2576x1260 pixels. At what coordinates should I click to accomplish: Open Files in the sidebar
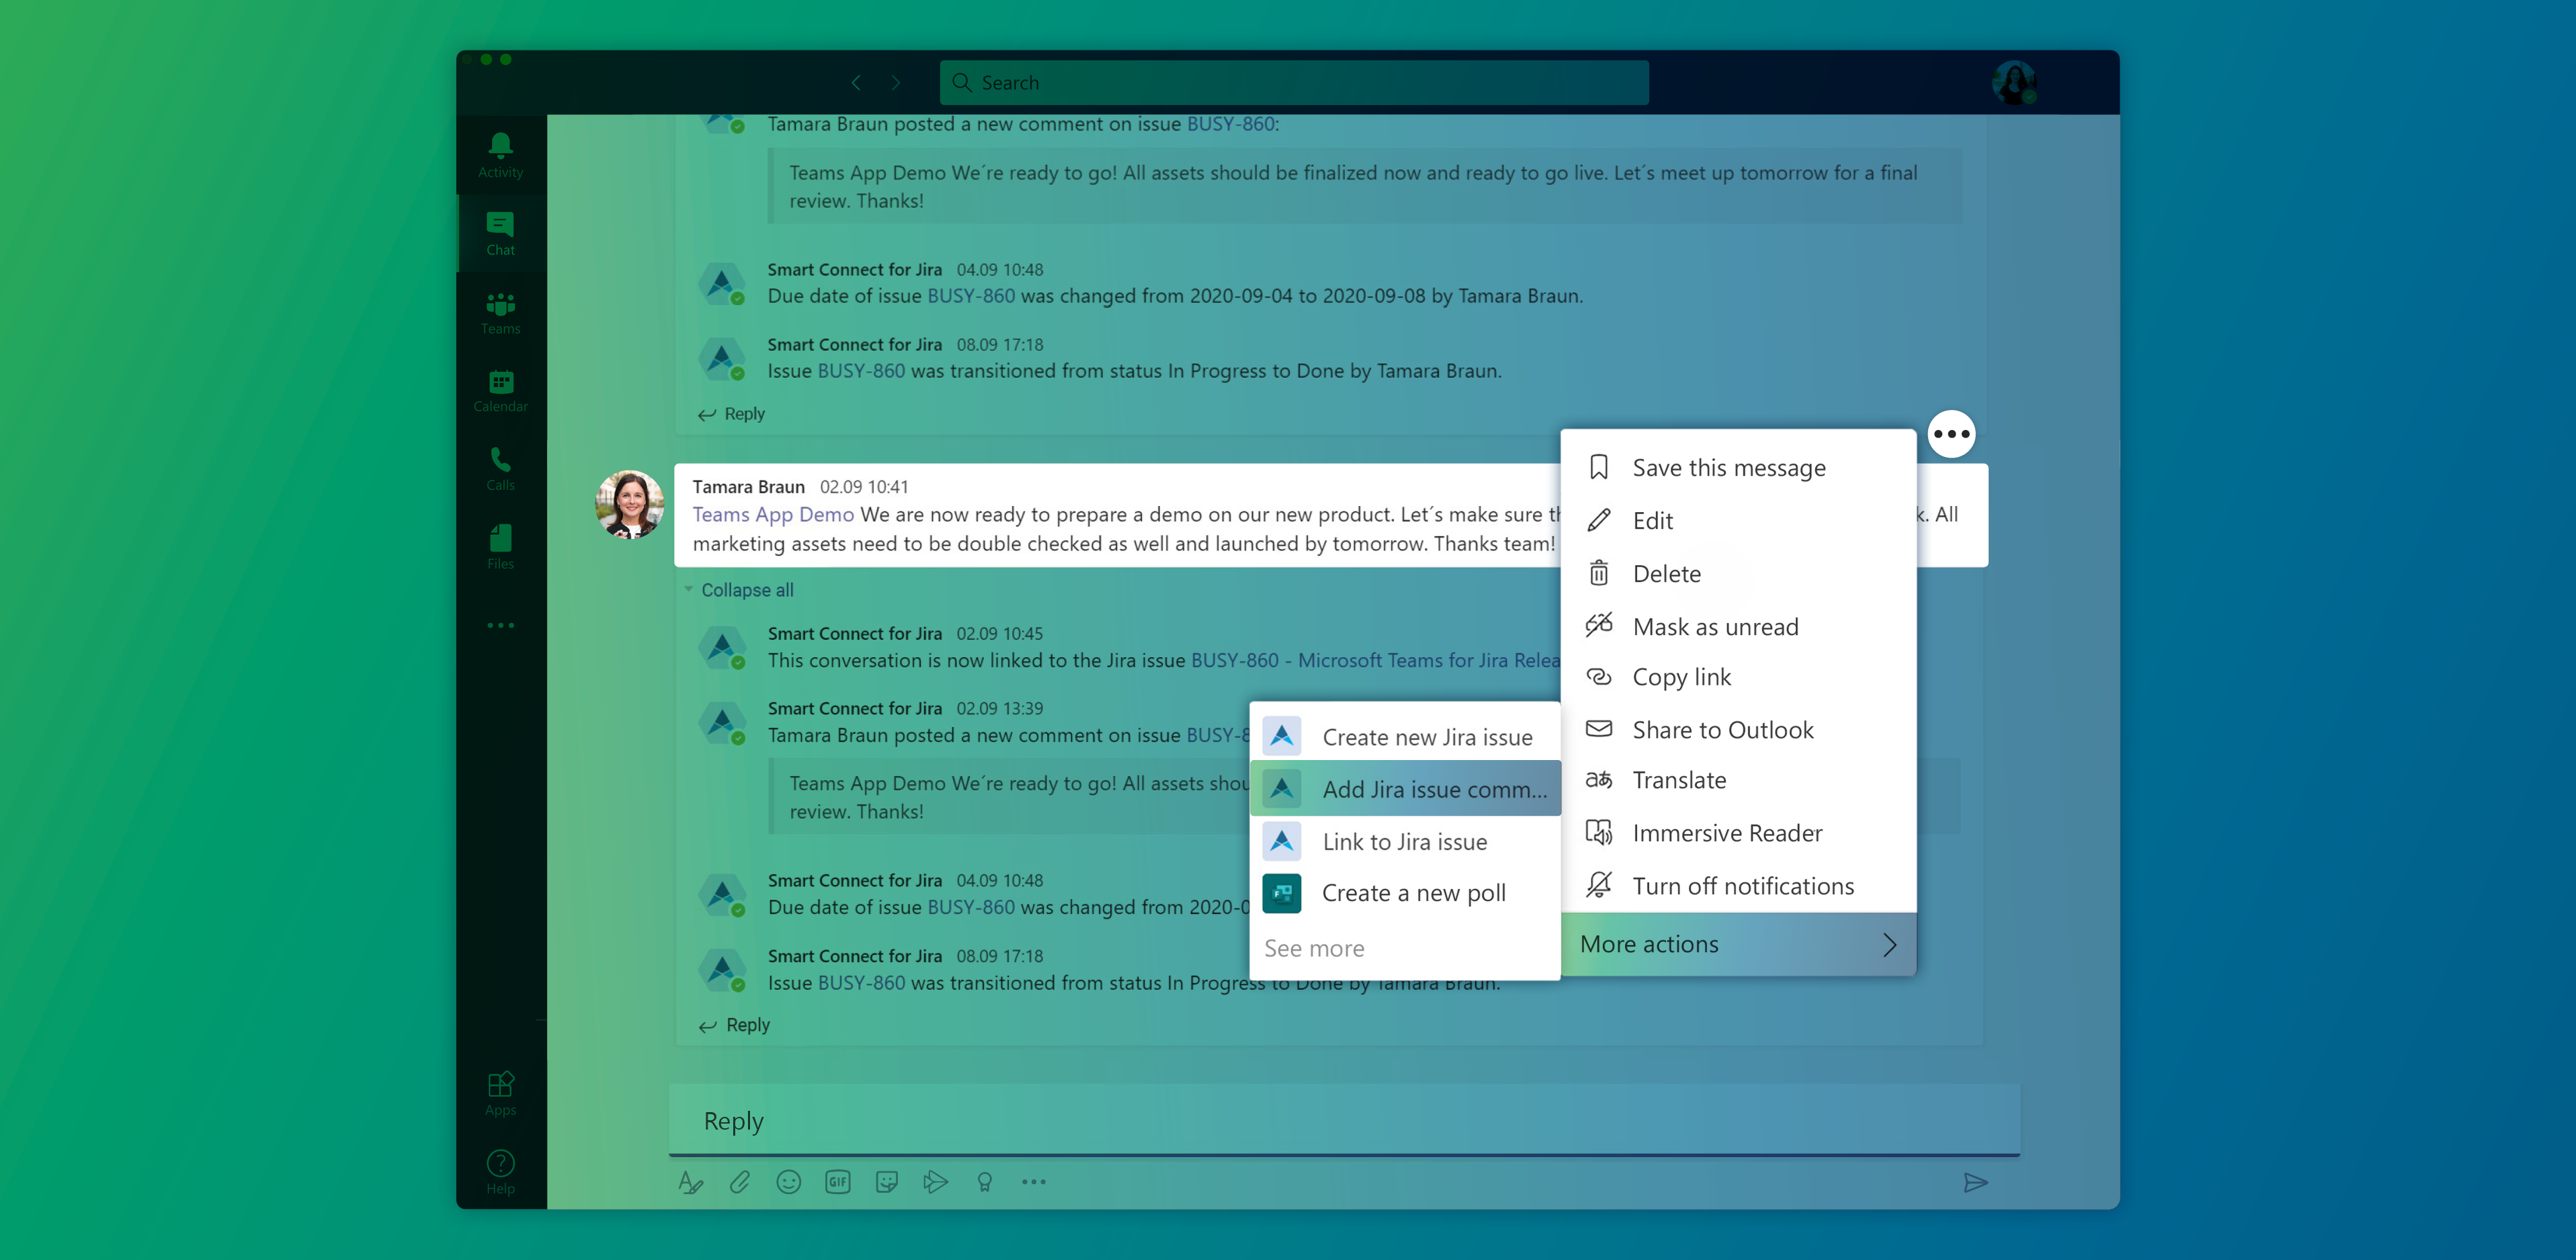tap(500, 546)
